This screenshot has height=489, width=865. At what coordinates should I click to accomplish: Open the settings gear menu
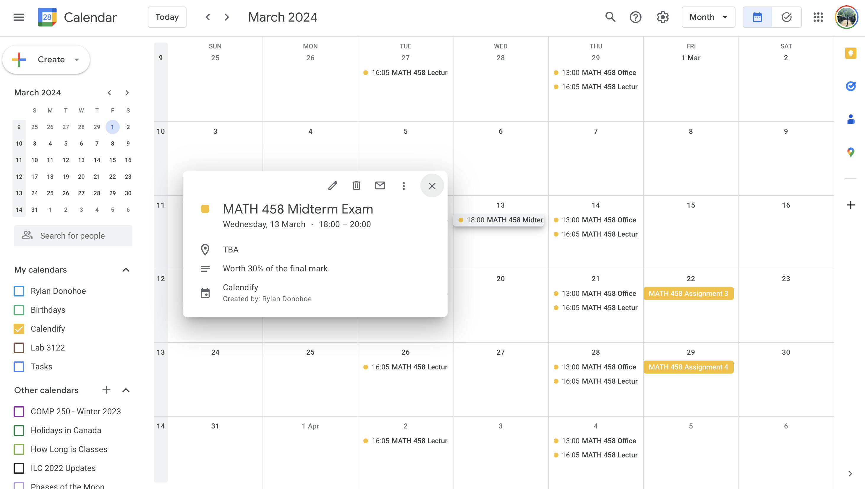662,17
